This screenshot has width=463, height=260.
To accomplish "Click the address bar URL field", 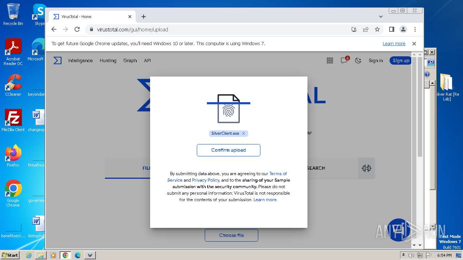I will (x=217, y=29).
